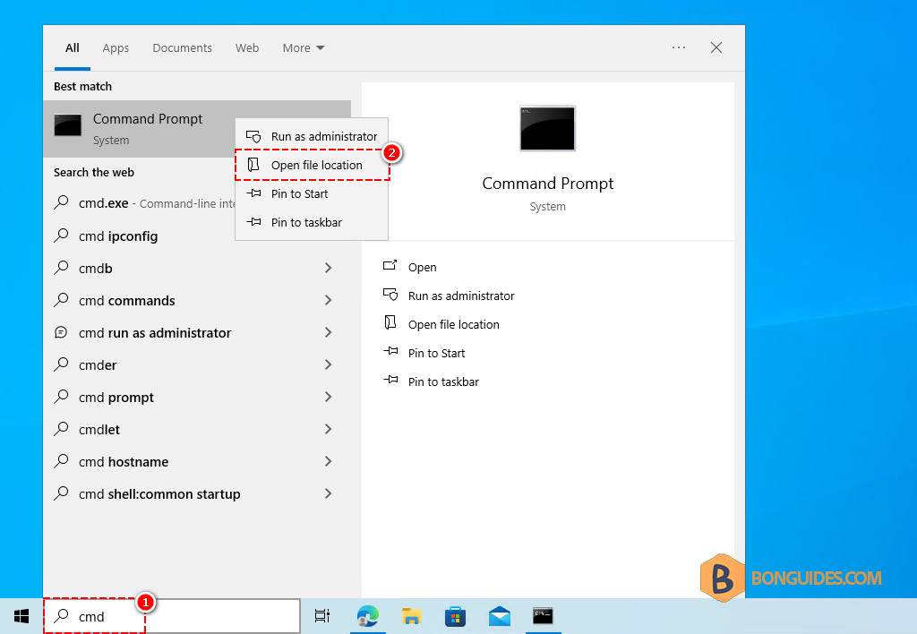Click the large Command Prompt preview icon
The width and height of the screenshot is (917, 634).
[x=547, y=128]
